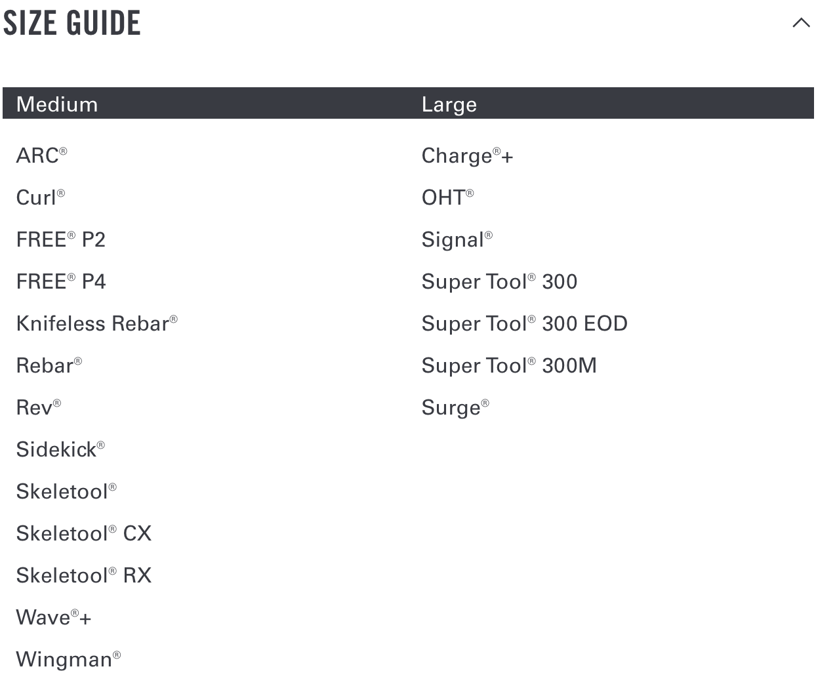Select Super Tool 300 EOD
Viewport: 816px width, 694px height.
[525, 323]
